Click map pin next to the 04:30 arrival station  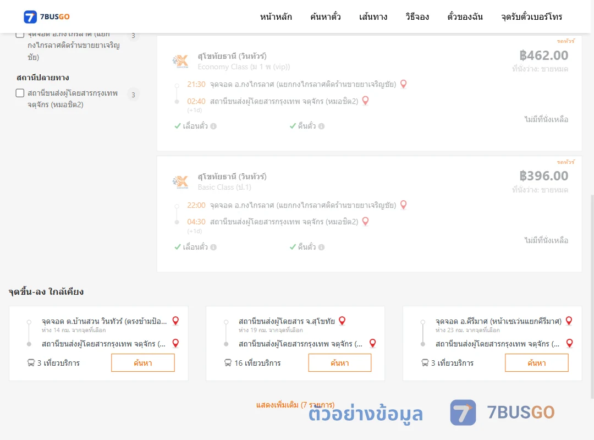pyautogui.click(x=365, y=221)
